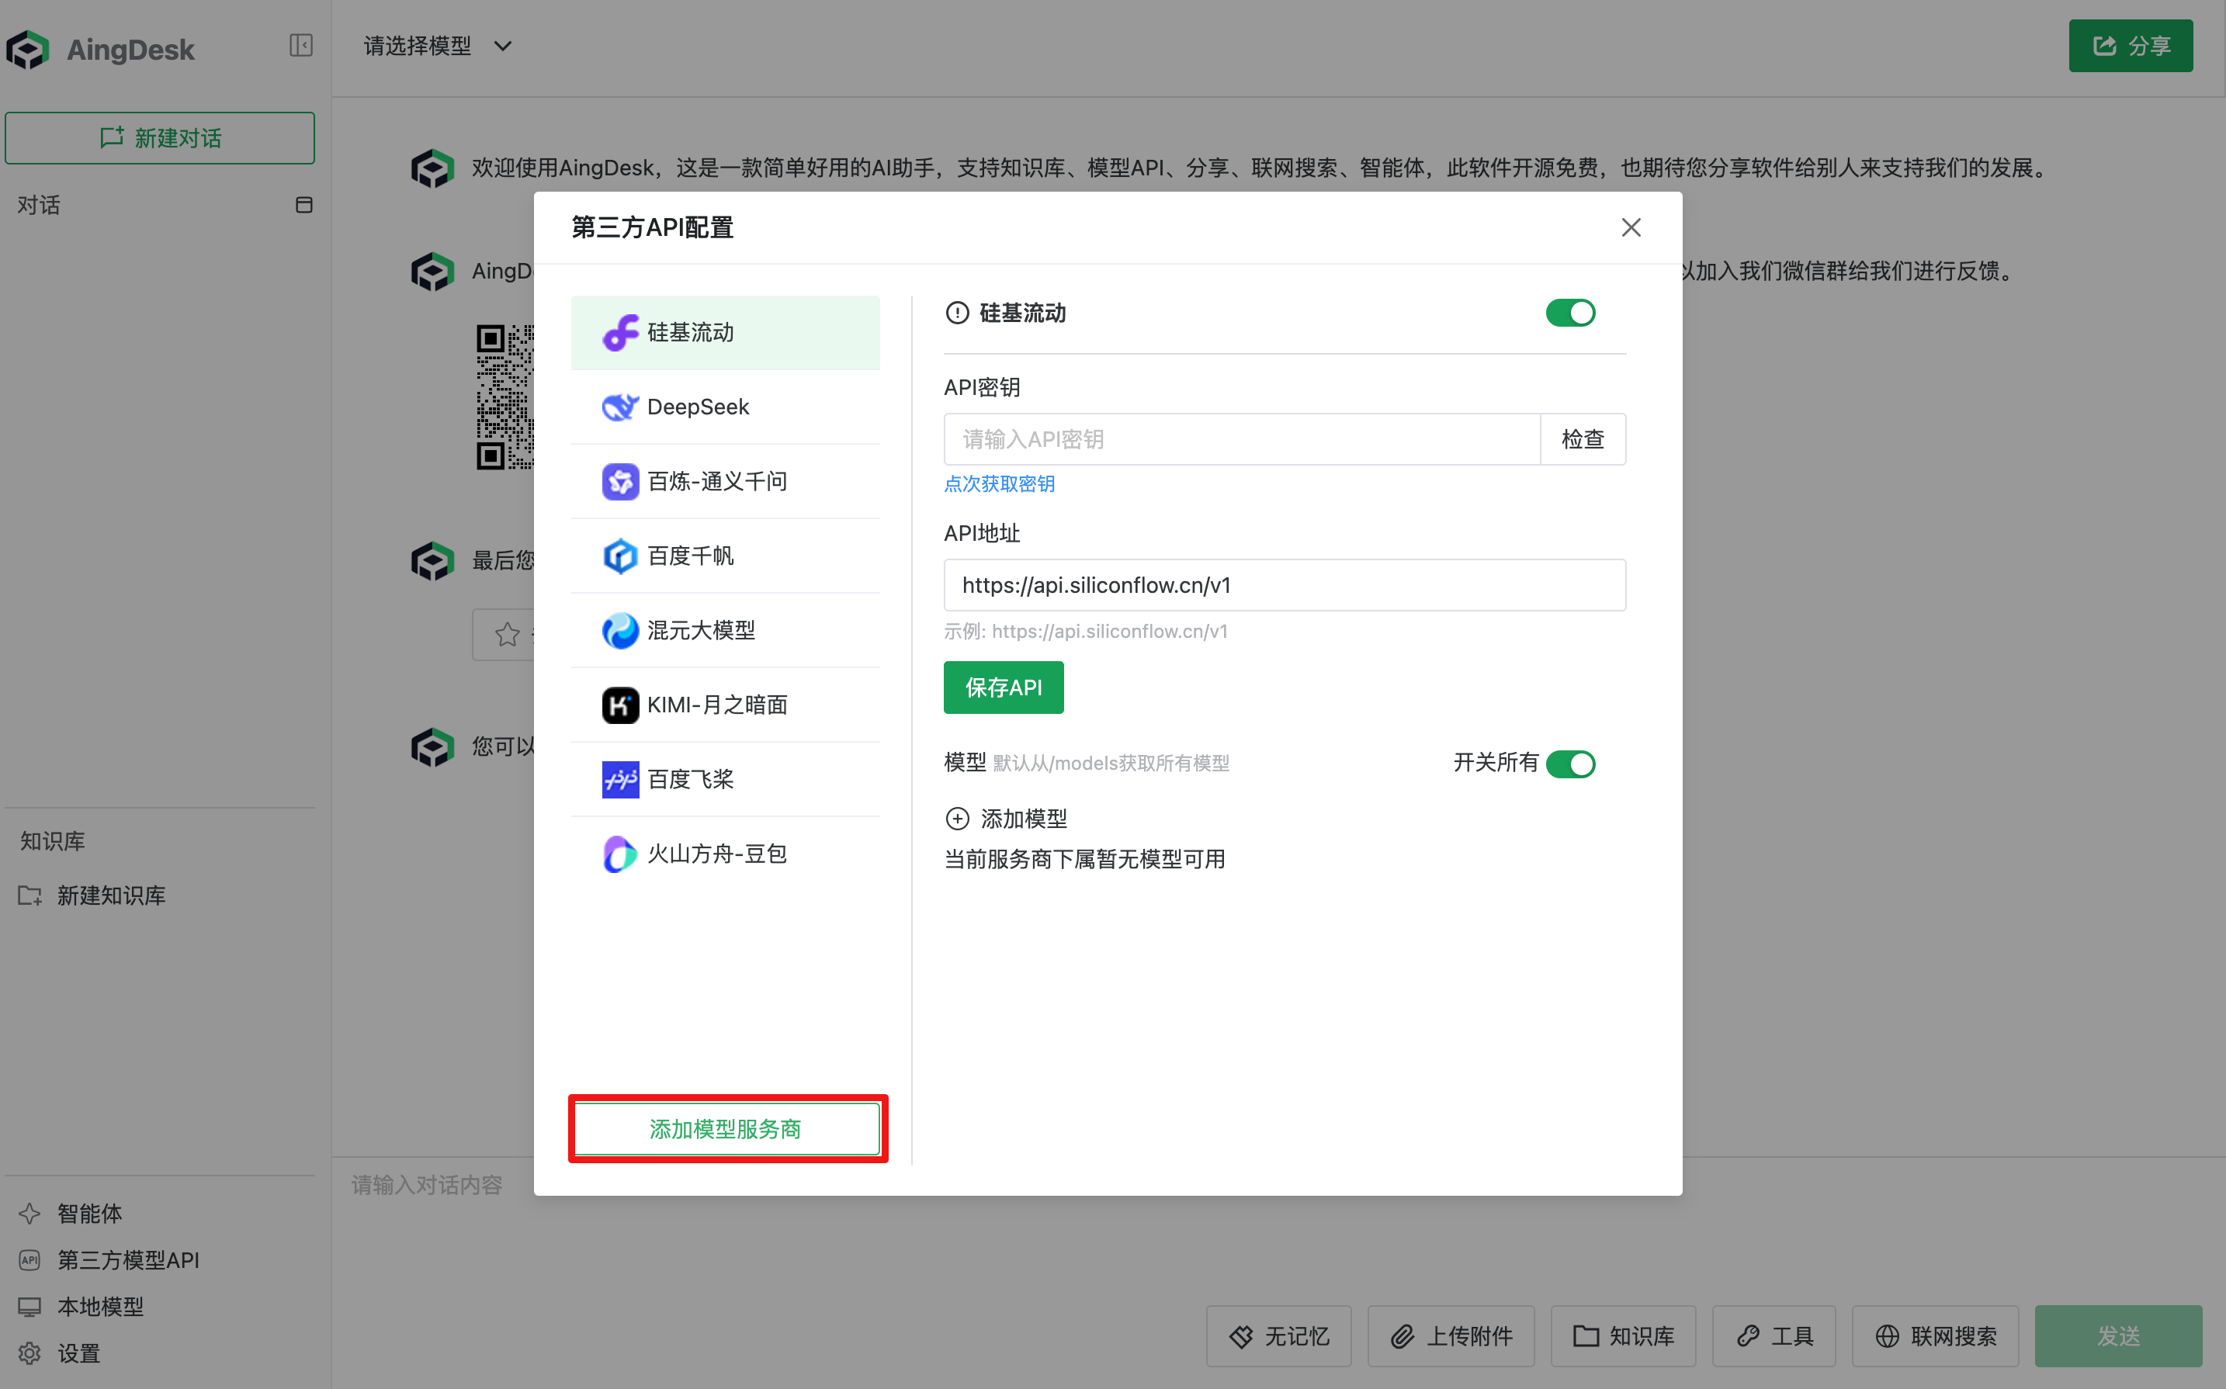The image size is (2226, 1389).
Task: Turn off the 开关所有 models switch
Action: pos(1572,764)
